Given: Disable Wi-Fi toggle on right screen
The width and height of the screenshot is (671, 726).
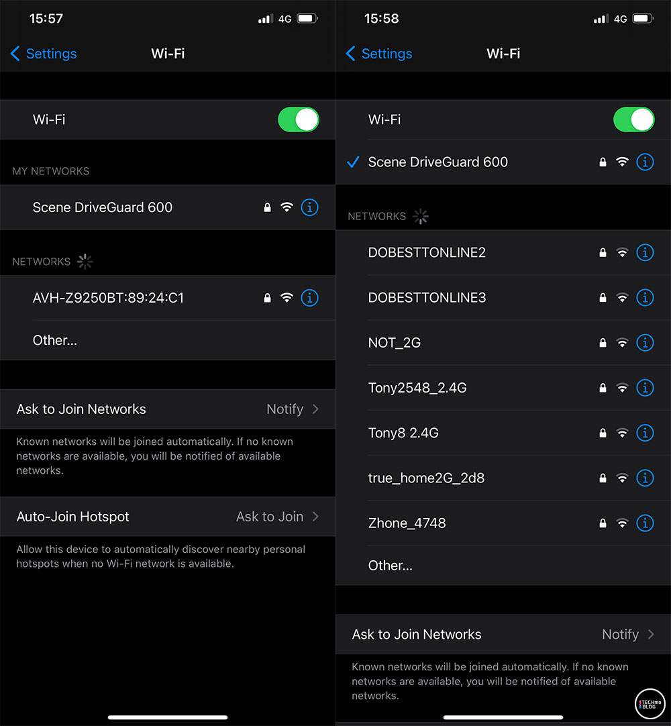Looking at the screenshot, I should (x=633, y=119).
